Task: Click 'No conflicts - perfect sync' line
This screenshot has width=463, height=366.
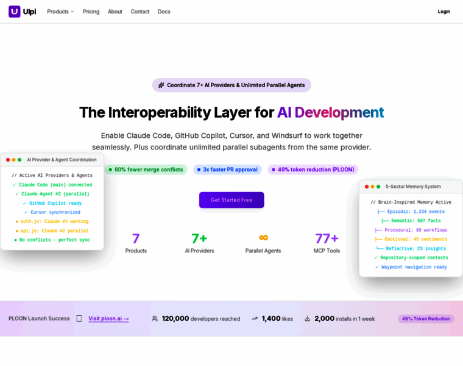Action: click(x=52, y=240)
